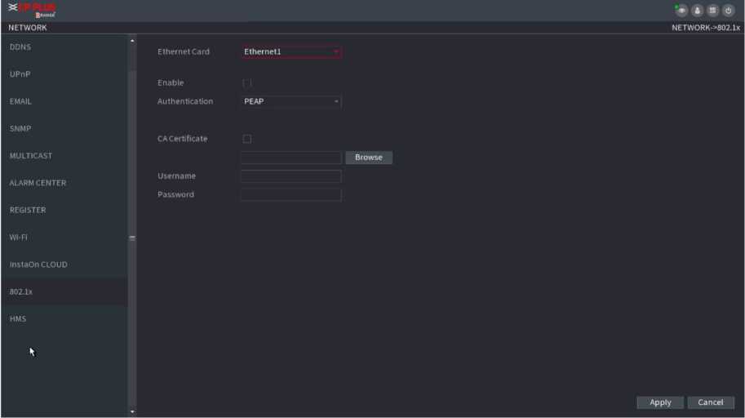The image size is (745, 418).
Task: Click the sidebar collapse handle
Action: 132,238
